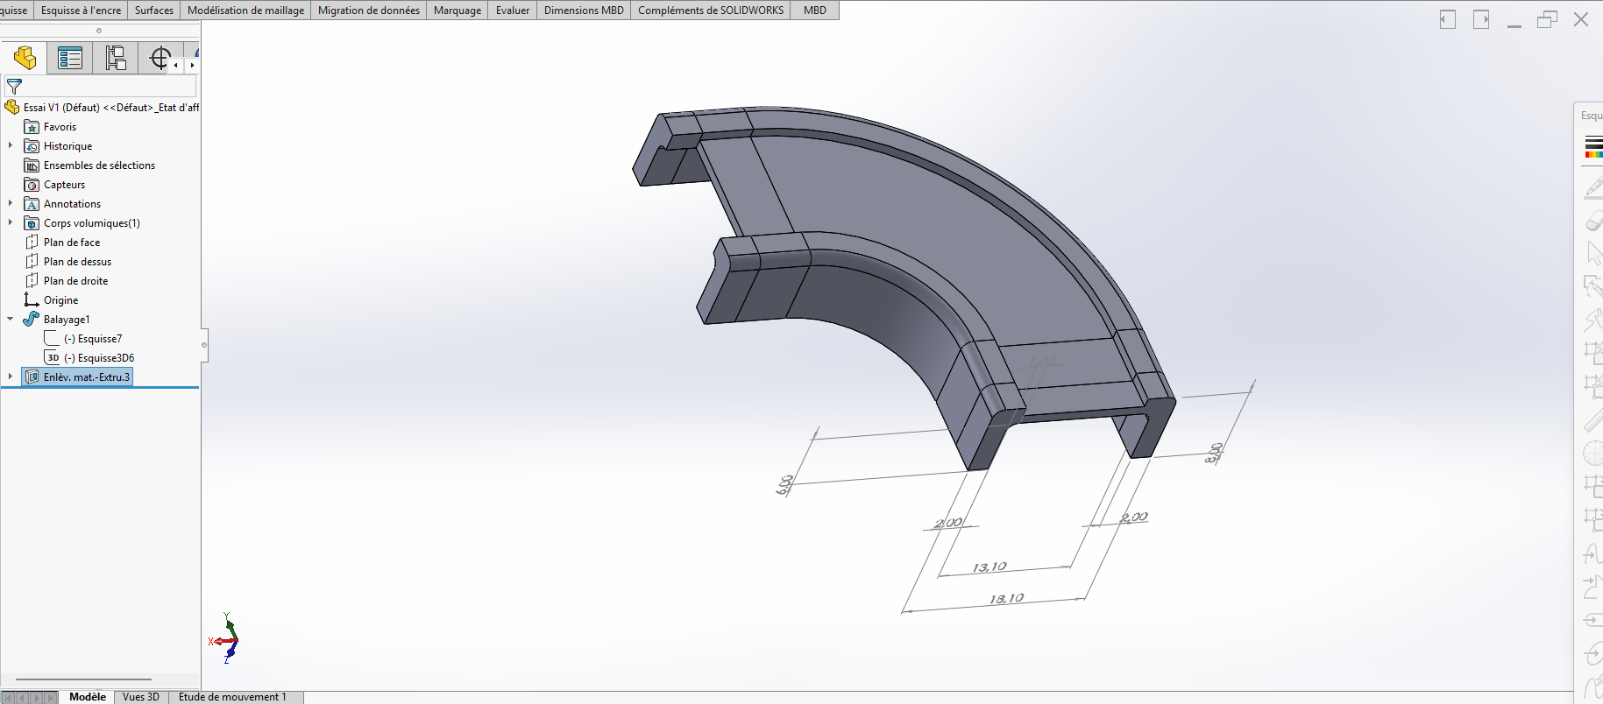The image size is (1603, 704).
Task: Open the FeatureManager design tree tab
Action: 25,59
